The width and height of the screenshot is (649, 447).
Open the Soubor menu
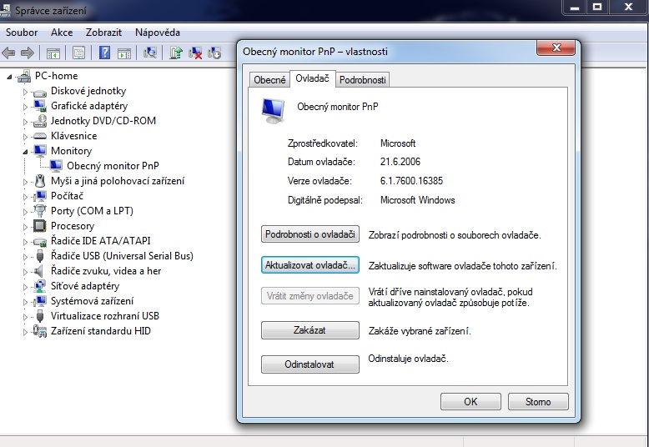pyautogui.click(x=22, y=33)
